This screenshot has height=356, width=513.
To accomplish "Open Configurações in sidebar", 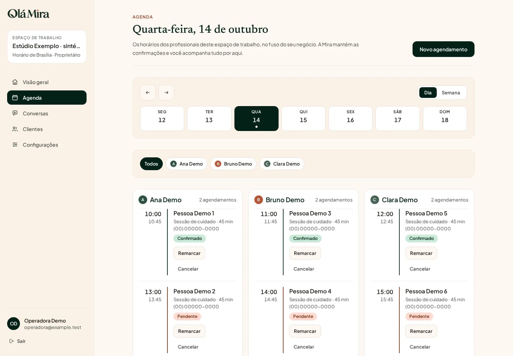I will [47, 145].
